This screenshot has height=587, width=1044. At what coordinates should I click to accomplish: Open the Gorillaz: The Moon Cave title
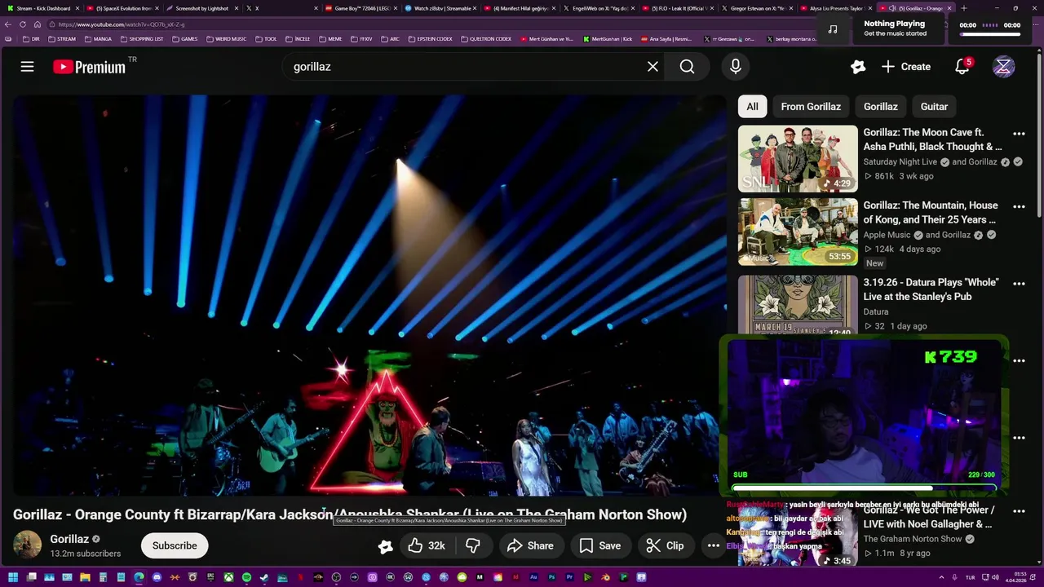932,139
